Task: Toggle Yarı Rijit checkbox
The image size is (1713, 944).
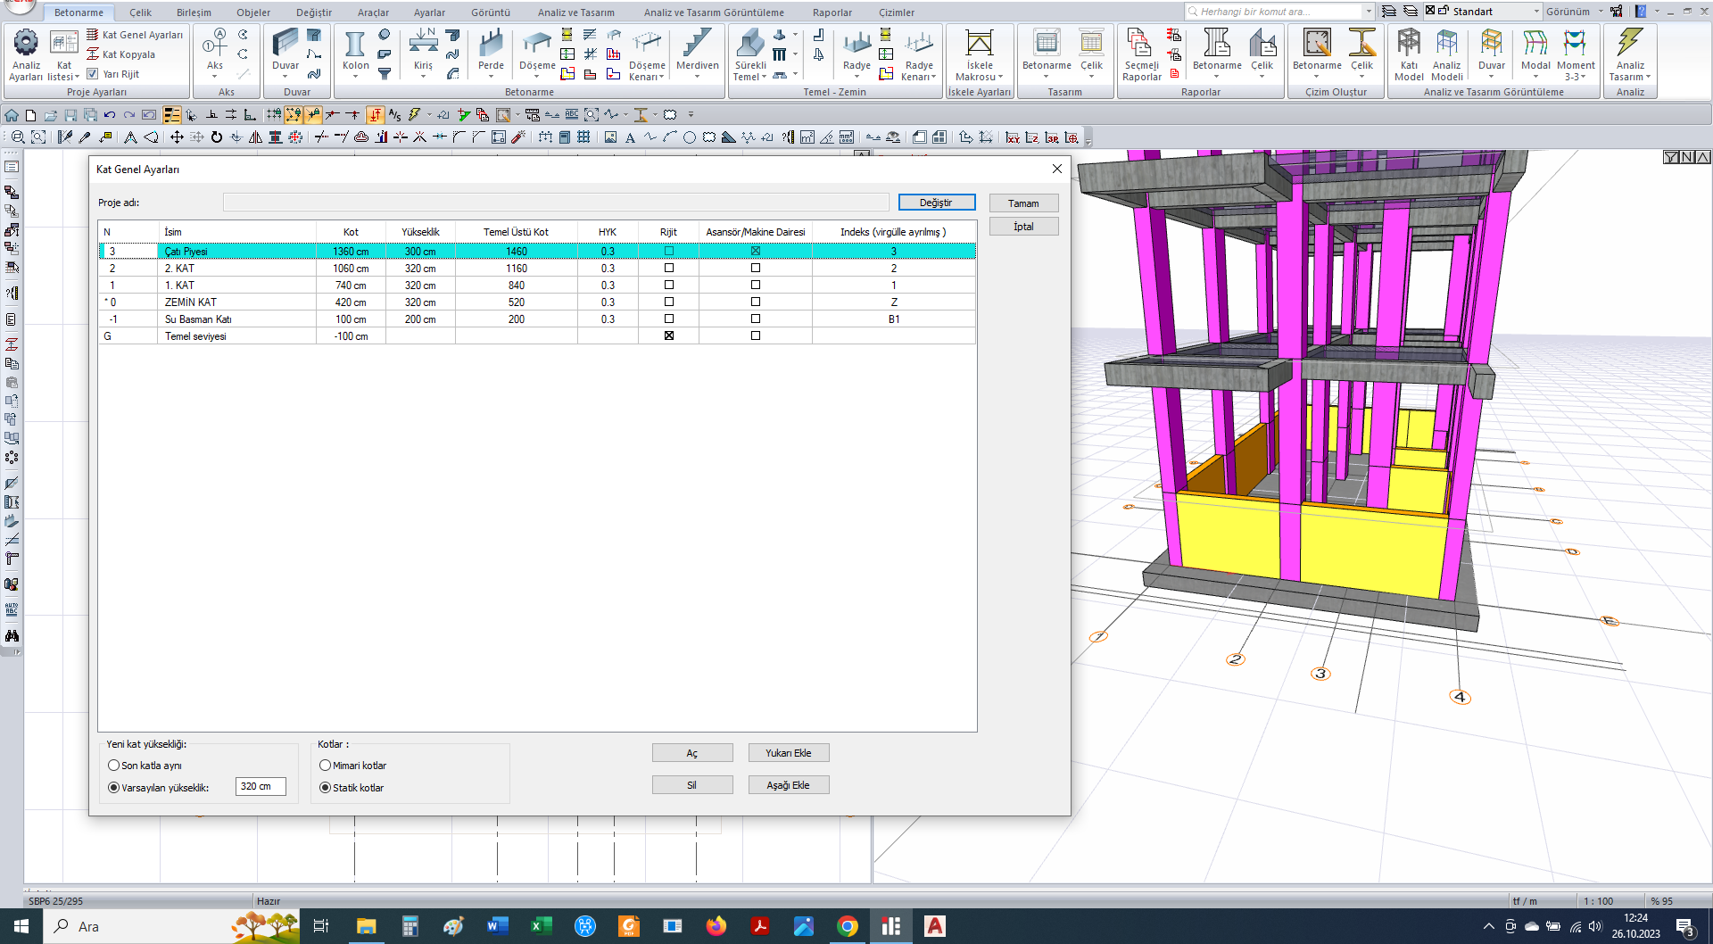Action: (93, 74)
